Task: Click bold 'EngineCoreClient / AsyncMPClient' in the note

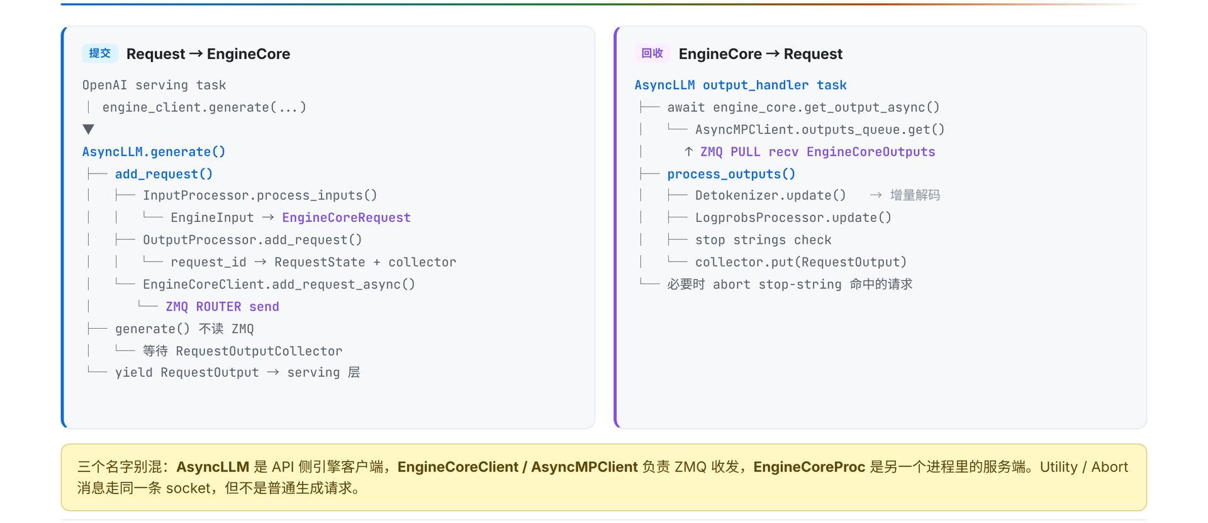Action: pyautogui.click(x=518, y=467)
